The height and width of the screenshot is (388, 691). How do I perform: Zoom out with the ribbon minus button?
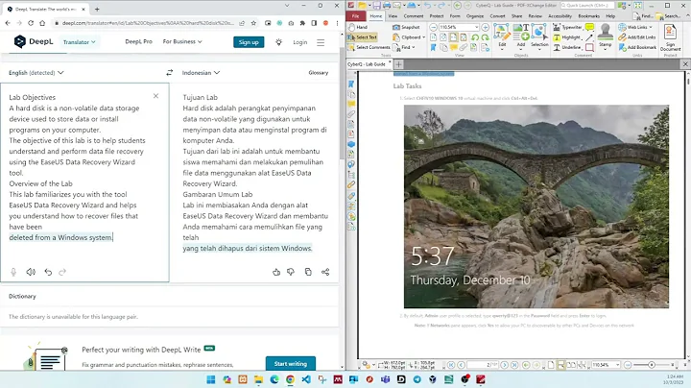tap(433, 27)
